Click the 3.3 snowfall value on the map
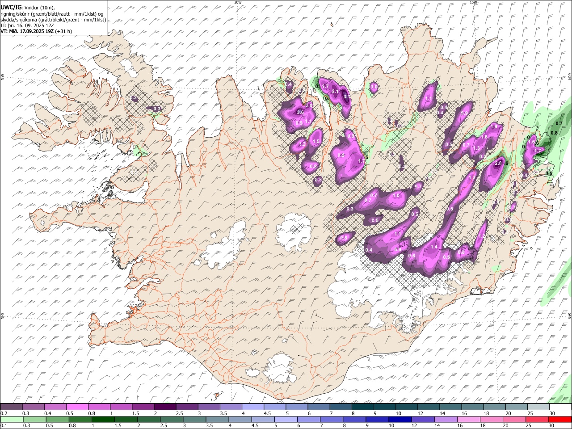This screenshot has width=572, height=429. pyautogui.click(x=347, y=97)
